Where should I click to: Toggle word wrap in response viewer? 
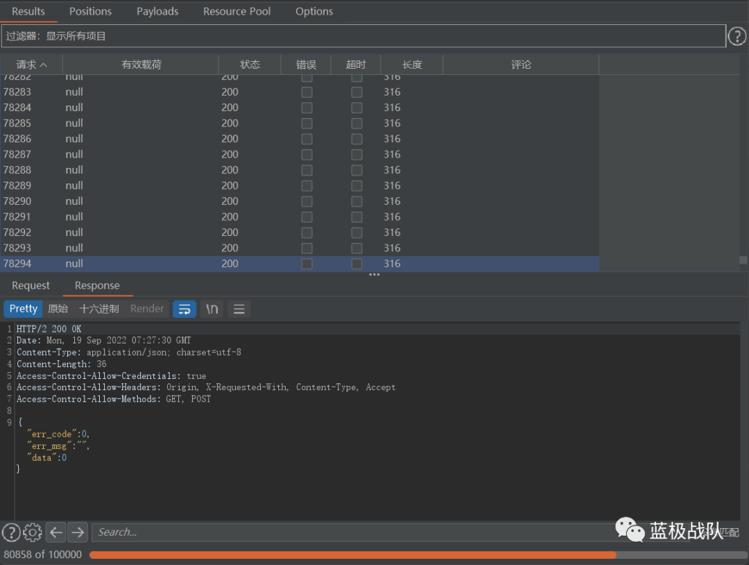pos(184,309)
